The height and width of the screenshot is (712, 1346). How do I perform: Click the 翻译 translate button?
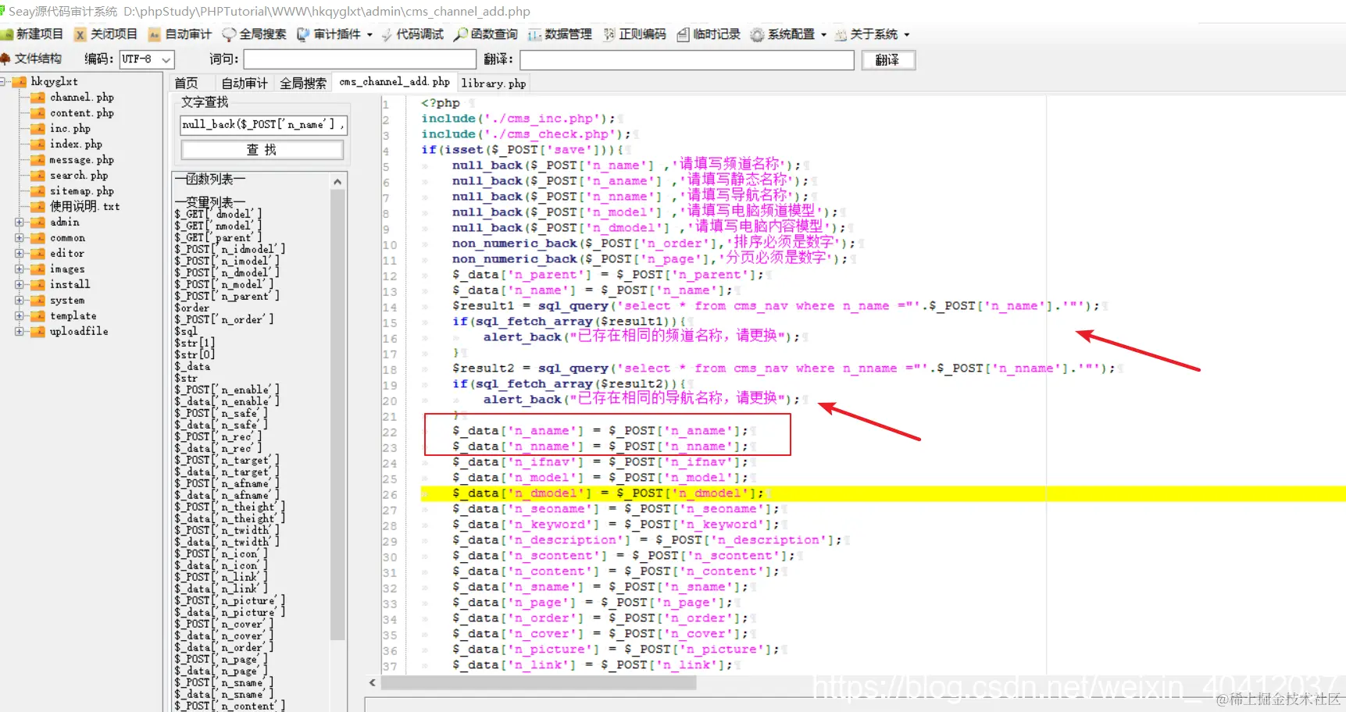click(x=887, y=60)
